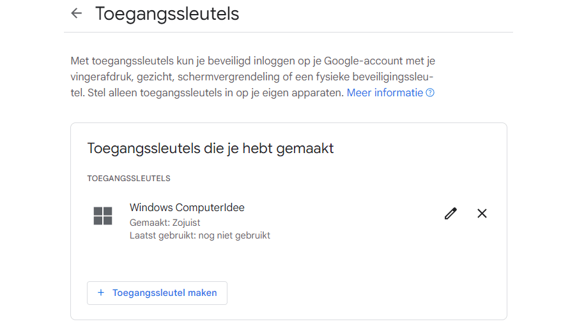The height and width of the screenshot is (324, 577).
Task: Click the Windows logo icon
Action: click(103, 216)
